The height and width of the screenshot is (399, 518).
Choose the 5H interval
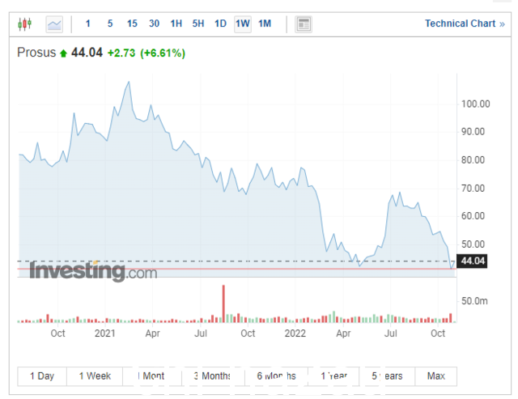coord(198,23)
